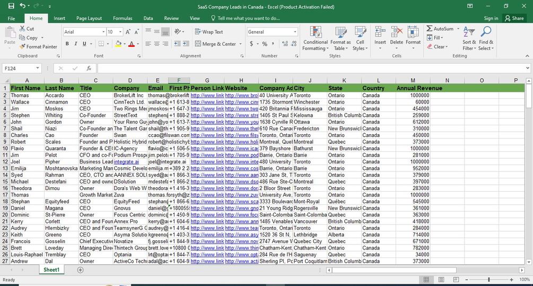This screenshot has height=286, width=533.
Task: Switch to the Insert tab
Action: tap(59, 19)
